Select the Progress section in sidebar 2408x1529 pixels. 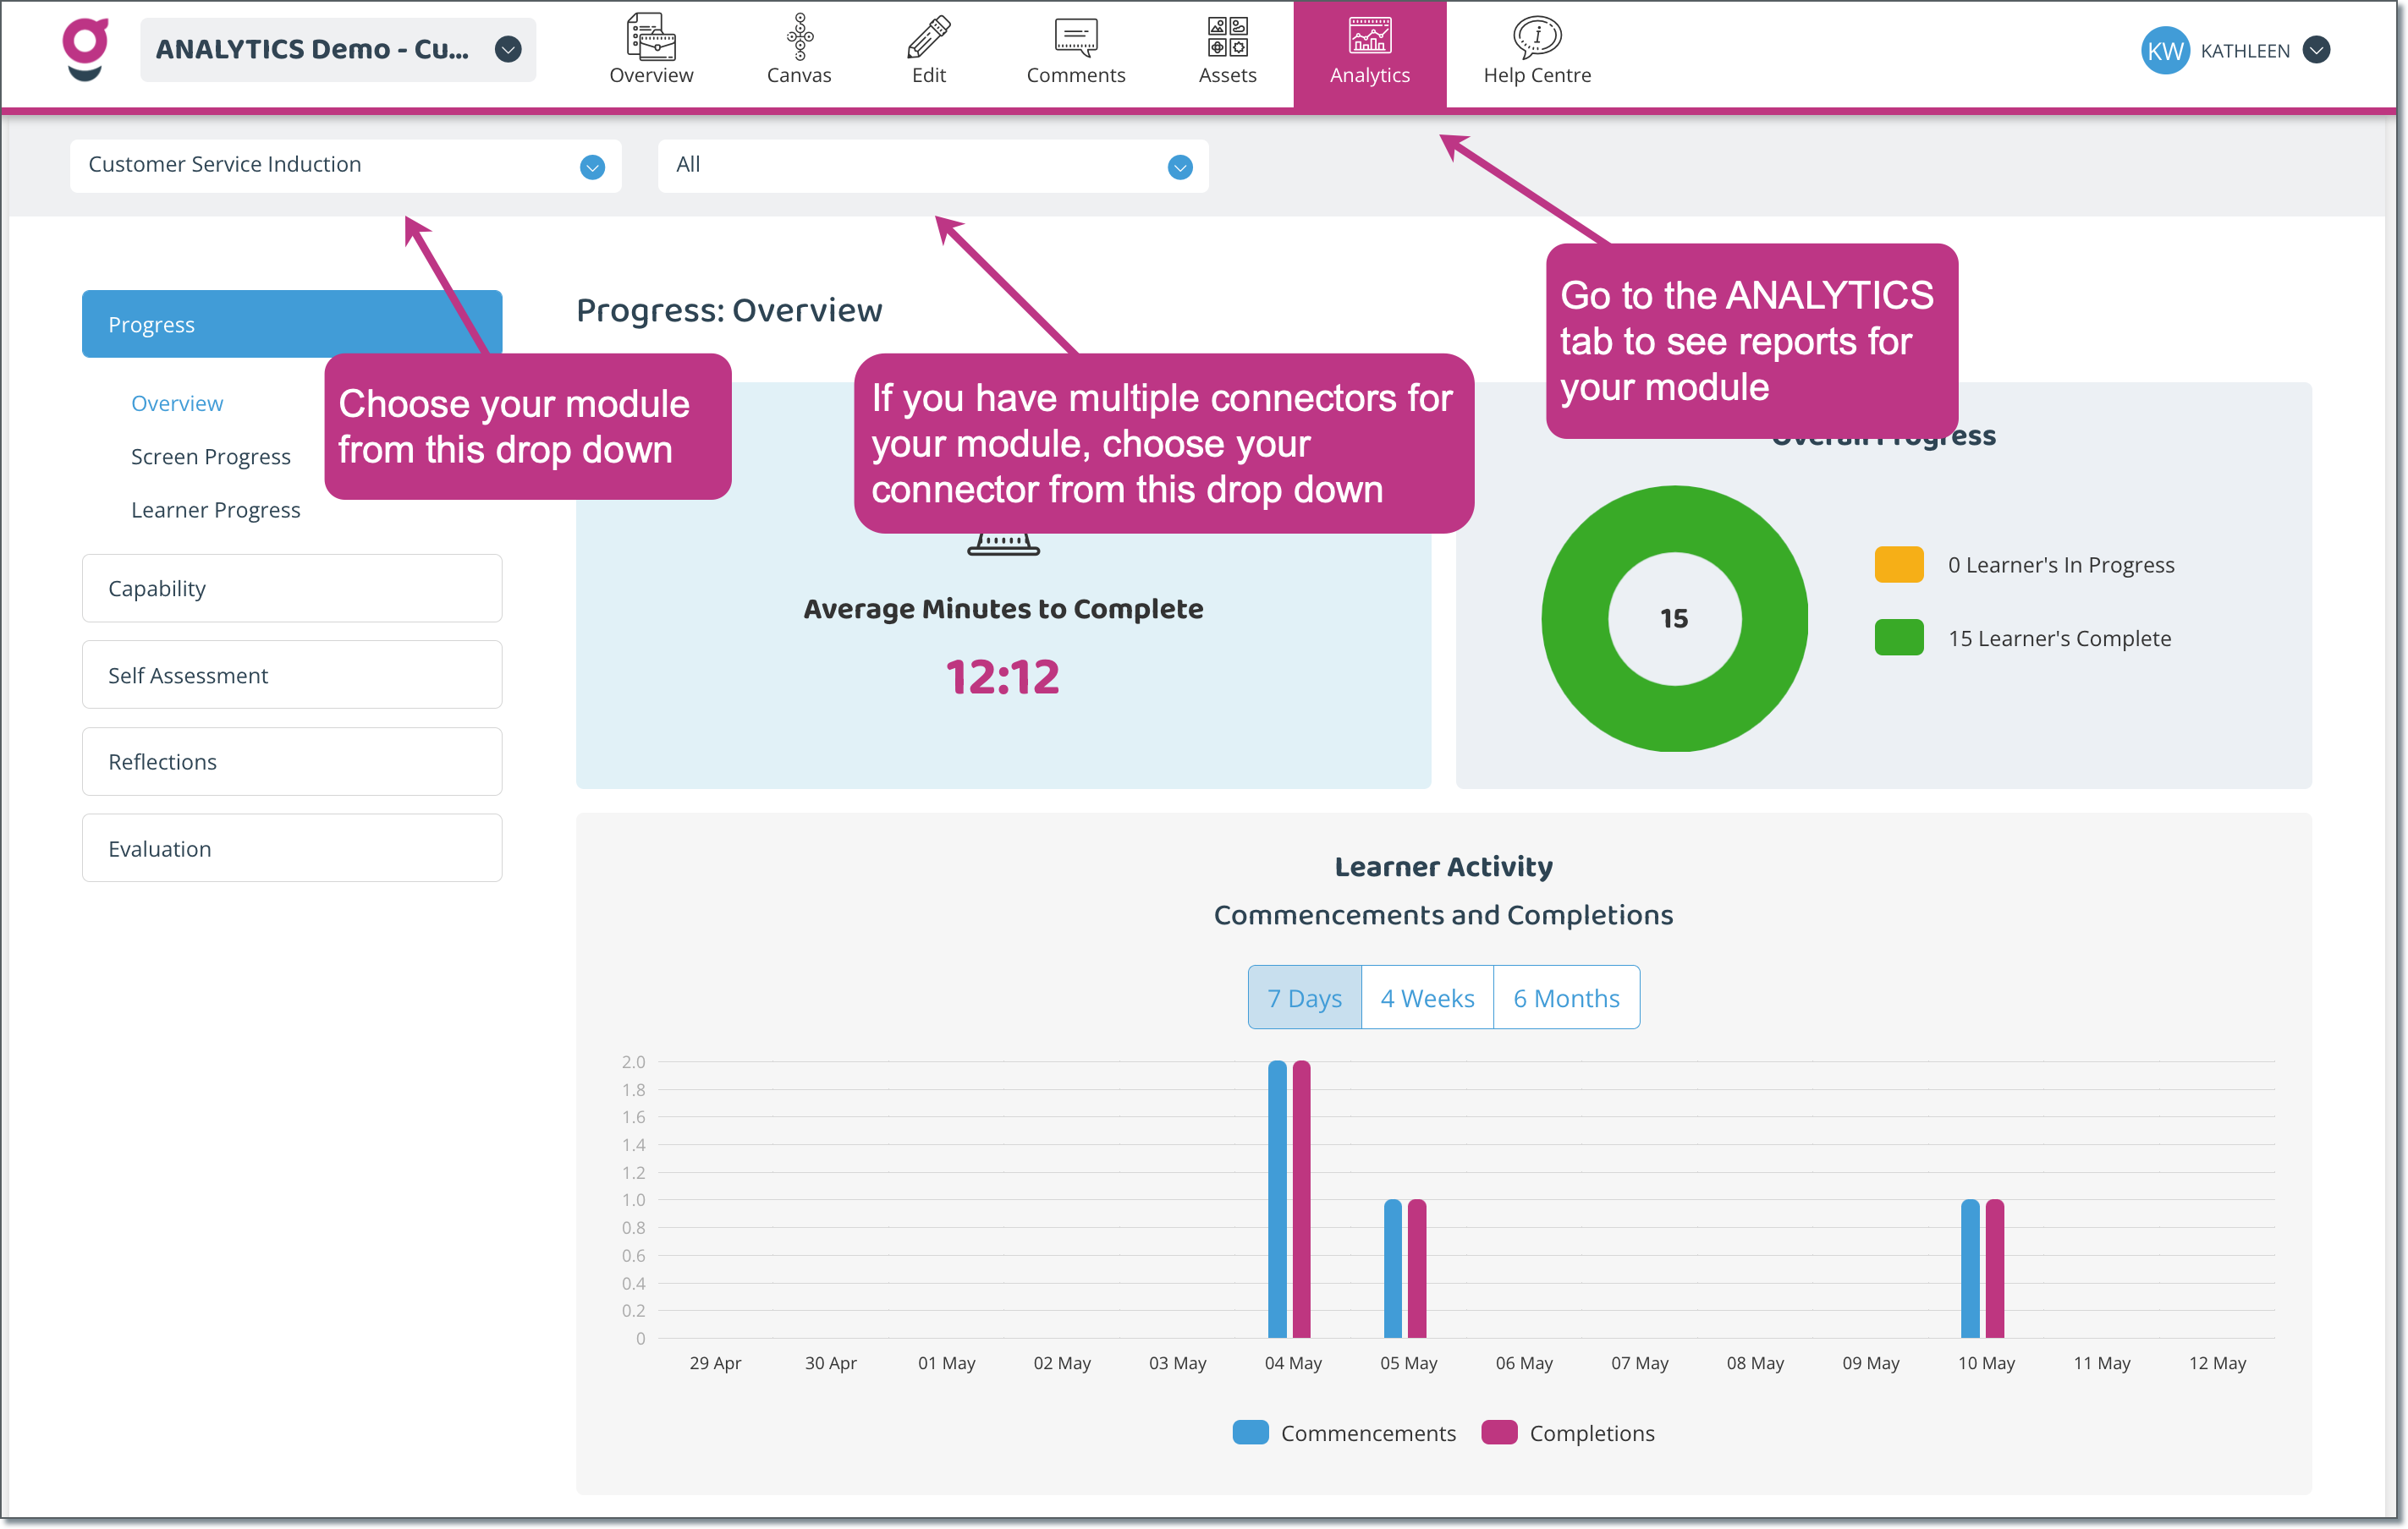coord(291,324)
